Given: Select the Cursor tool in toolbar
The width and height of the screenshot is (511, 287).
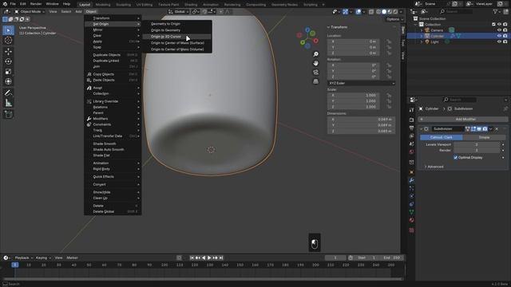Looking at the screenshot, I should (x=8, y=41).
